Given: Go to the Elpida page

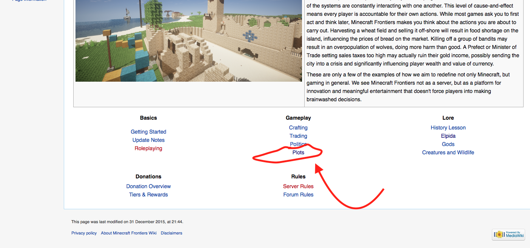Looking at the screenshot, I should (448, 136).
